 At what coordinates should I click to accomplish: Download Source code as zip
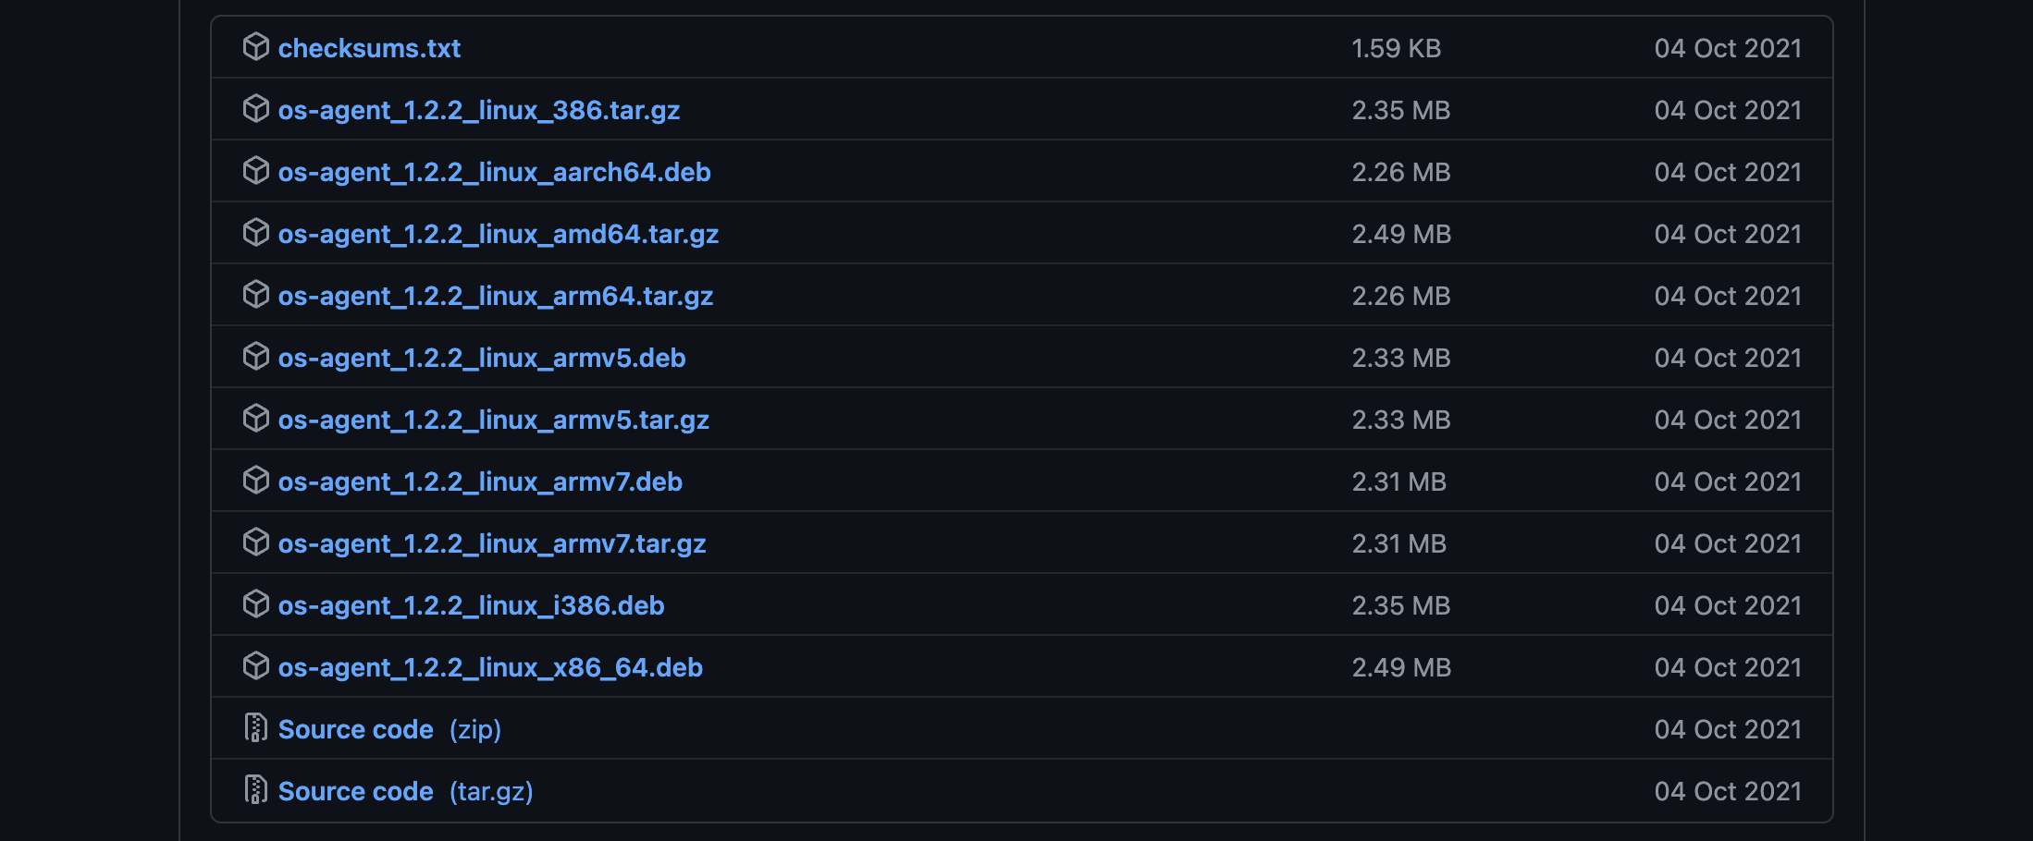(389, 729)
